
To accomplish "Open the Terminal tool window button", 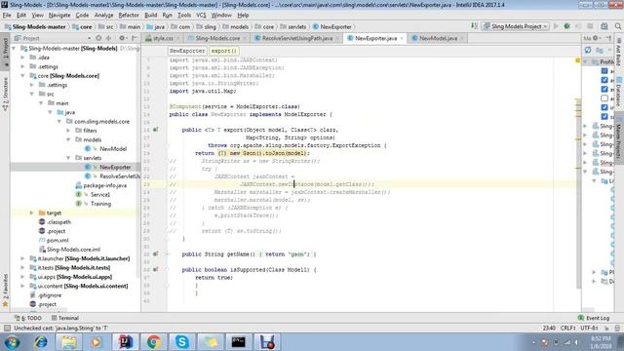I will point(65,318).
